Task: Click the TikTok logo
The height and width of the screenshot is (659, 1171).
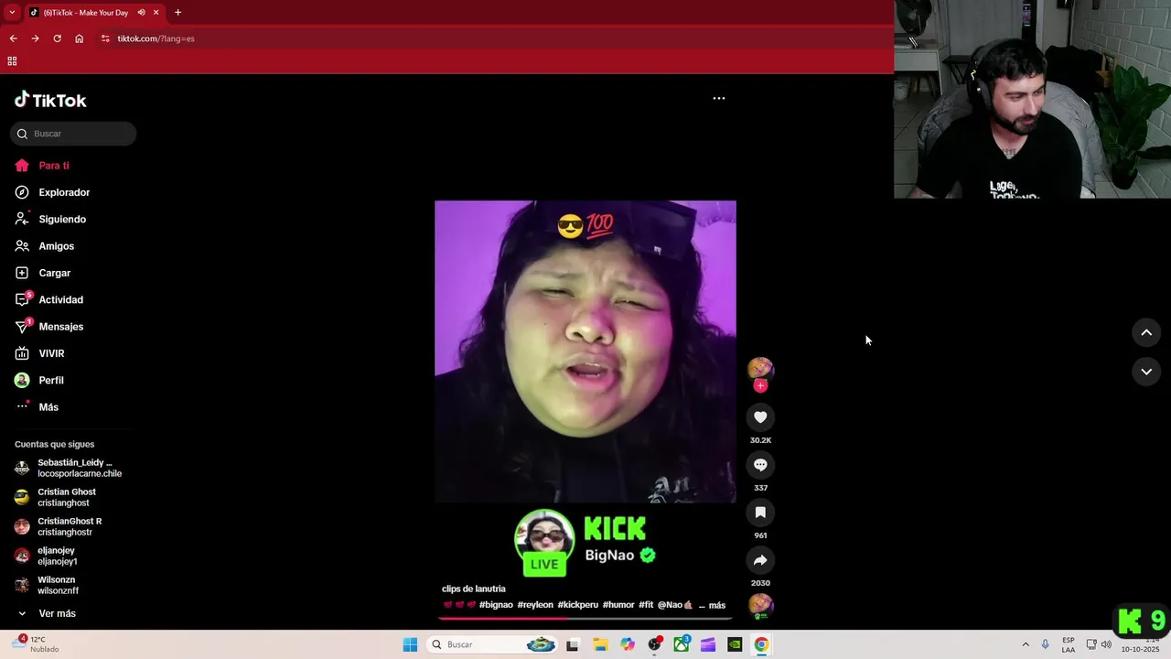Action: pos(50,100)
